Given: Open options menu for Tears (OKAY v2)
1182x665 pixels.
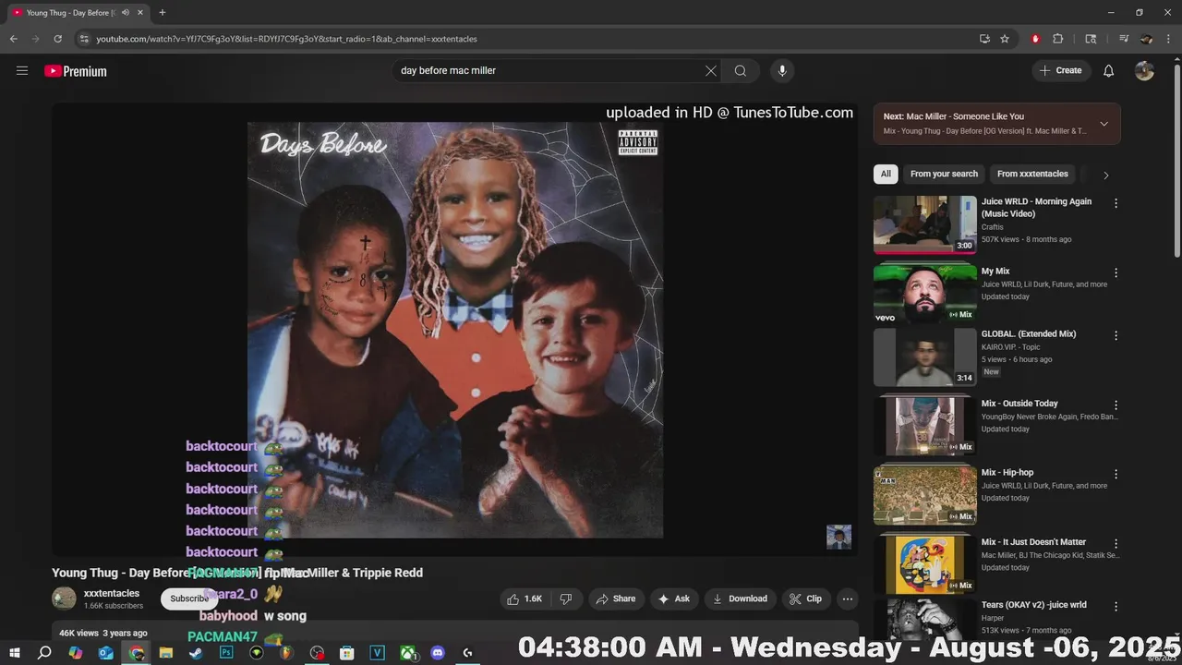Looking at the screenshot, I should point(1116,606).
